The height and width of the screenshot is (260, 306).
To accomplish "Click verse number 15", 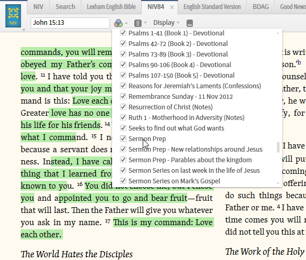I will (94, 136).
